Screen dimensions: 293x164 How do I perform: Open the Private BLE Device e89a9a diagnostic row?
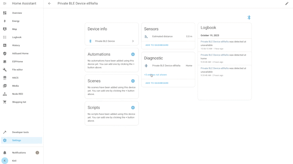[168, 66]
